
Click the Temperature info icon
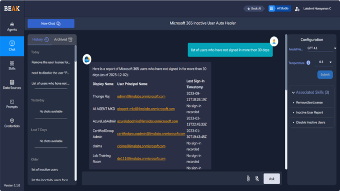click(308, 63)
